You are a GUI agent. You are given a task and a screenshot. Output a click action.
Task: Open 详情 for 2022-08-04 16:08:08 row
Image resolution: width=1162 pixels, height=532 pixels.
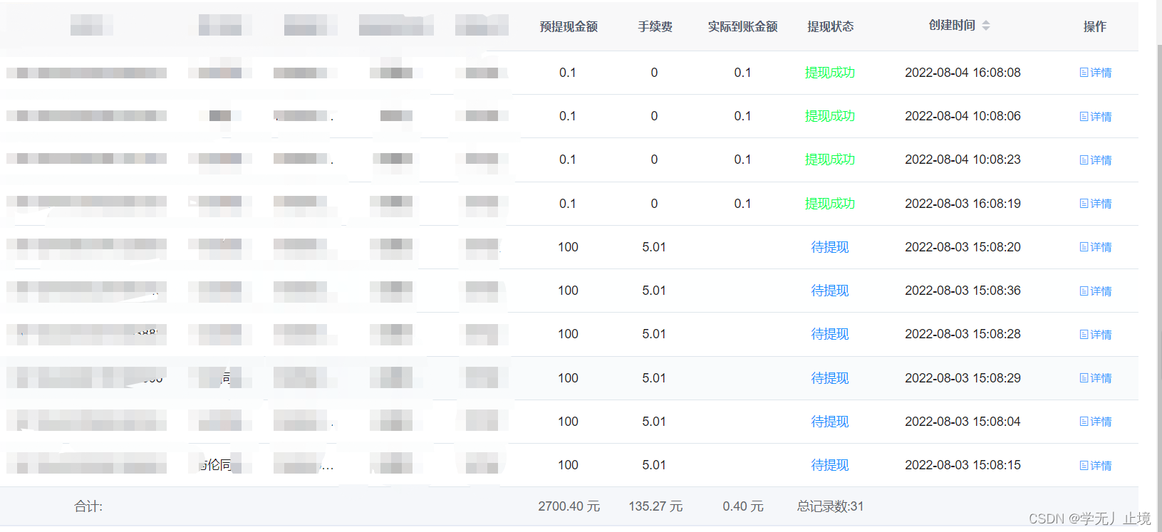click(1096, 73)
